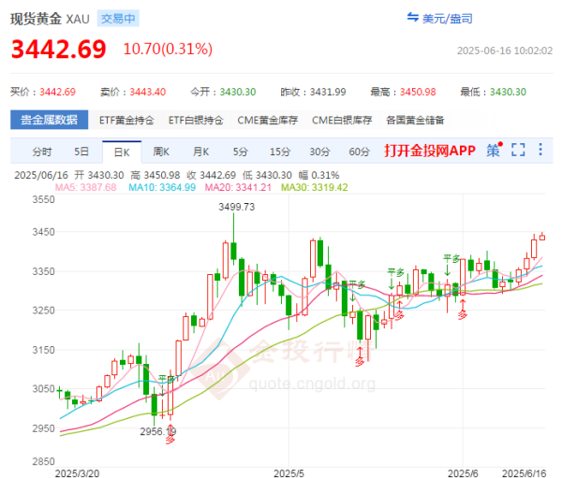
Task: Open the ETF白银持仓 tab
Action: point(196,121)
